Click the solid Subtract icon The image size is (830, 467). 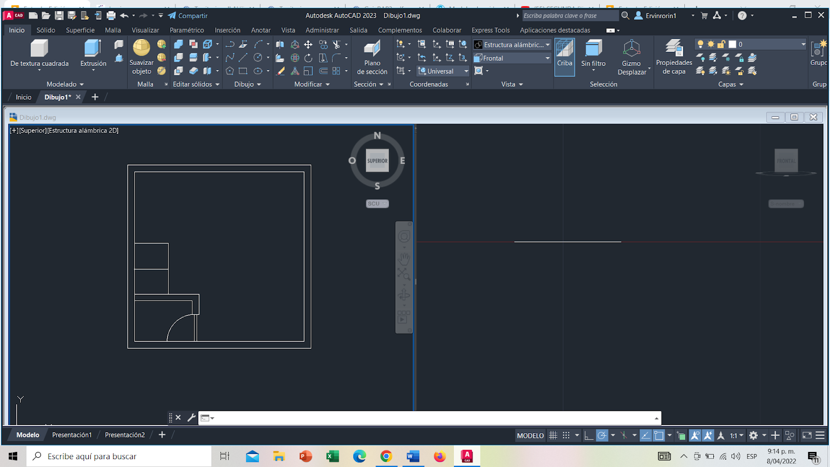coord(178,58)
